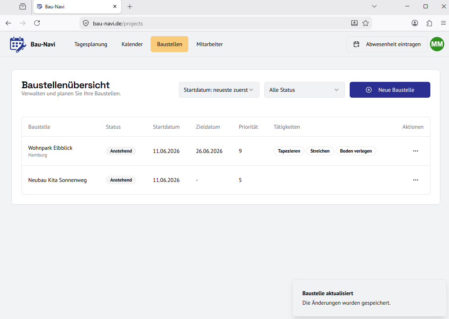Click the Anstehend status badge for Wohnpark Elbblick
This screenshot has width=449, height=319.
coord(121,151)
